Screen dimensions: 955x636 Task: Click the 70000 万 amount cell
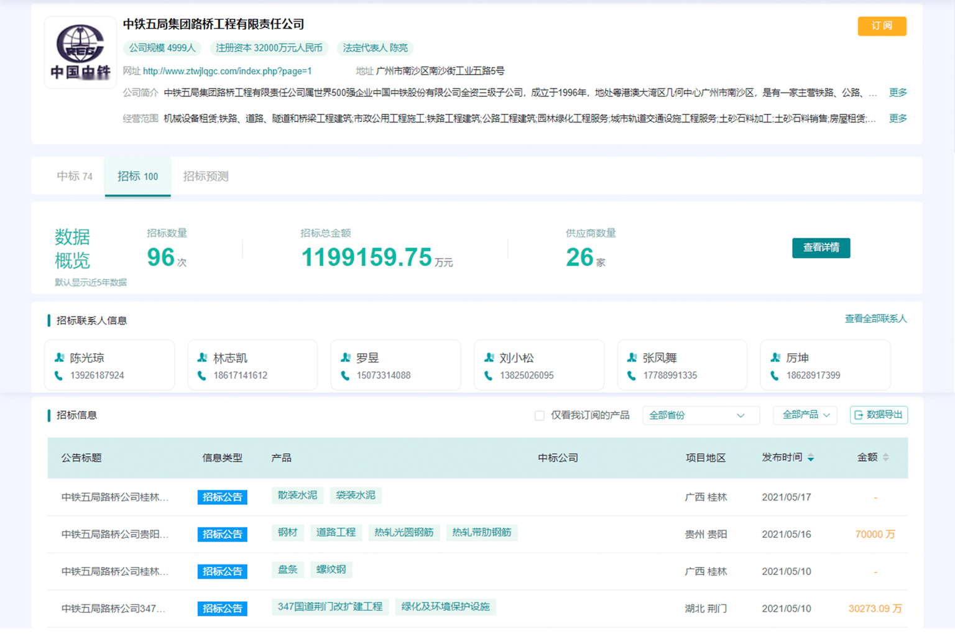click(875, 535)
